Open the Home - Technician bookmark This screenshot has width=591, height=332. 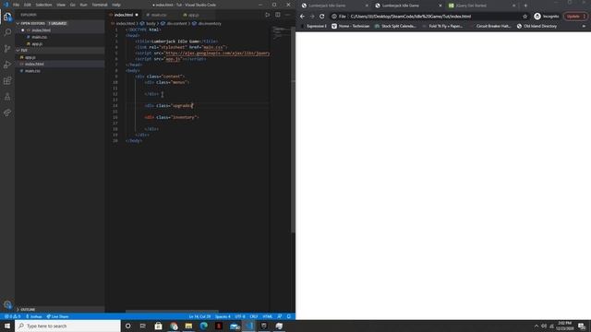[351, 27]
